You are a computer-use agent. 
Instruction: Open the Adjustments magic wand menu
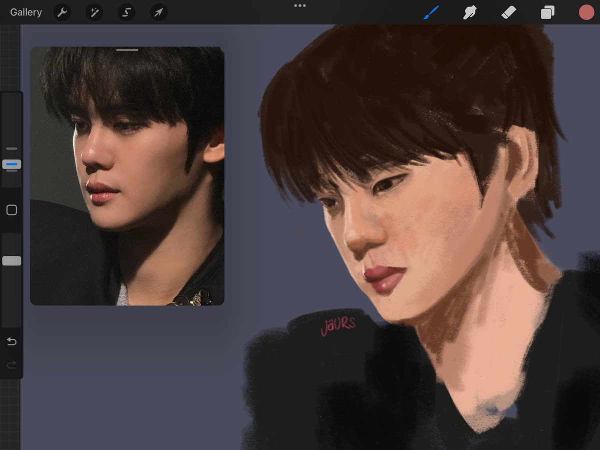(94, 12)
